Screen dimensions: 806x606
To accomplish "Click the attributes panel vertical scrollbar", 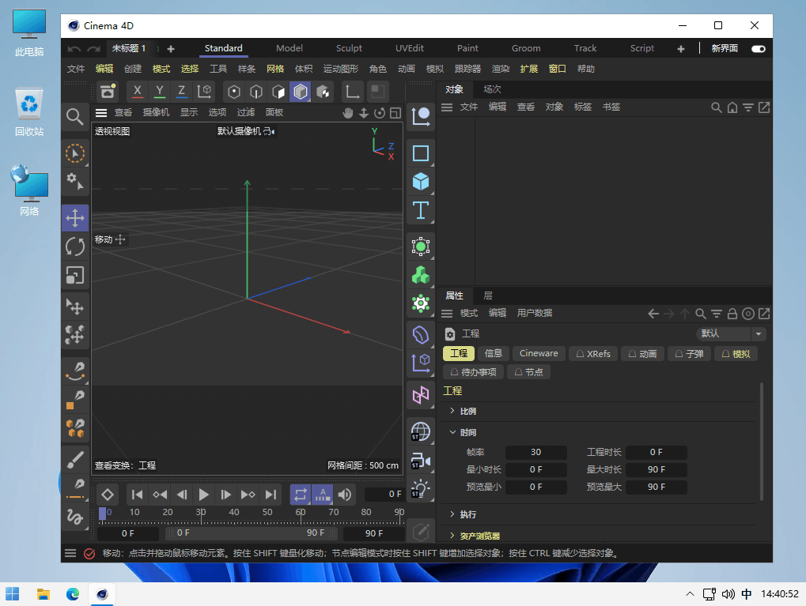I will [x=761, y=442].
